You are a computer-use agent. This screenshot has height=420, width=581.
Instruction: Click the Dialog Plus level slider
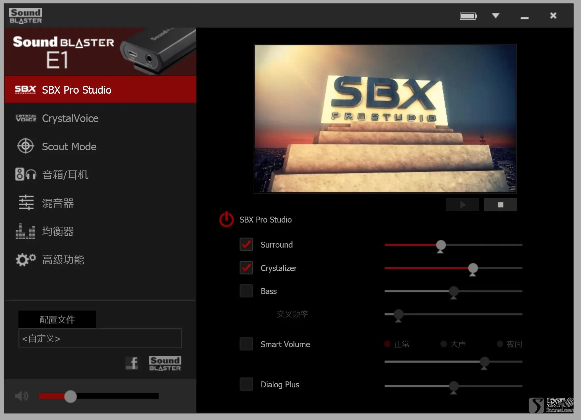click(453, 386)
